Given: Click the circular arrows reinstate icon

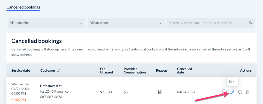Looking at the screenshot, I should (240, 92).
